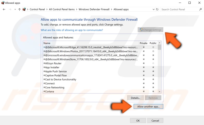The width and height of the screenshot is (204, 125).
Task: Click the forward navigation arrow
Action: [10, 9]
